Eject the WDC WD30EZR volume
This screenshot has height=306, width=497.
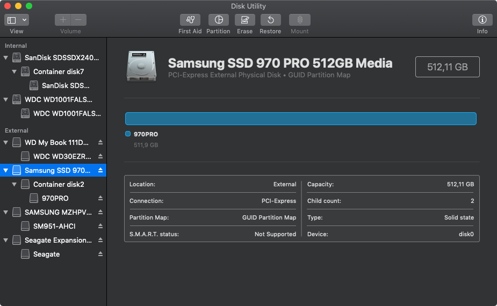[100, 156]
